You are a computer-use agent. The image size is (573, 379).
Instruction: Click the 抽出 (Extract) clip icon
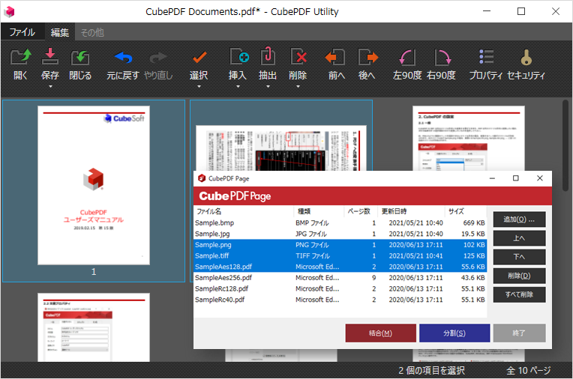tap(268, 57)
